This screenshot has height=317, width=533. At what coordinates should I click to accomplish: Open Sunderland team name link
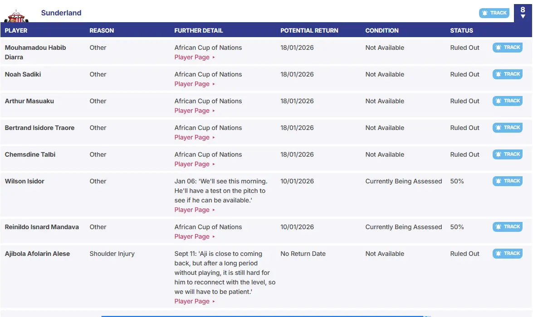pyautogui.click(x=61, y=13)
